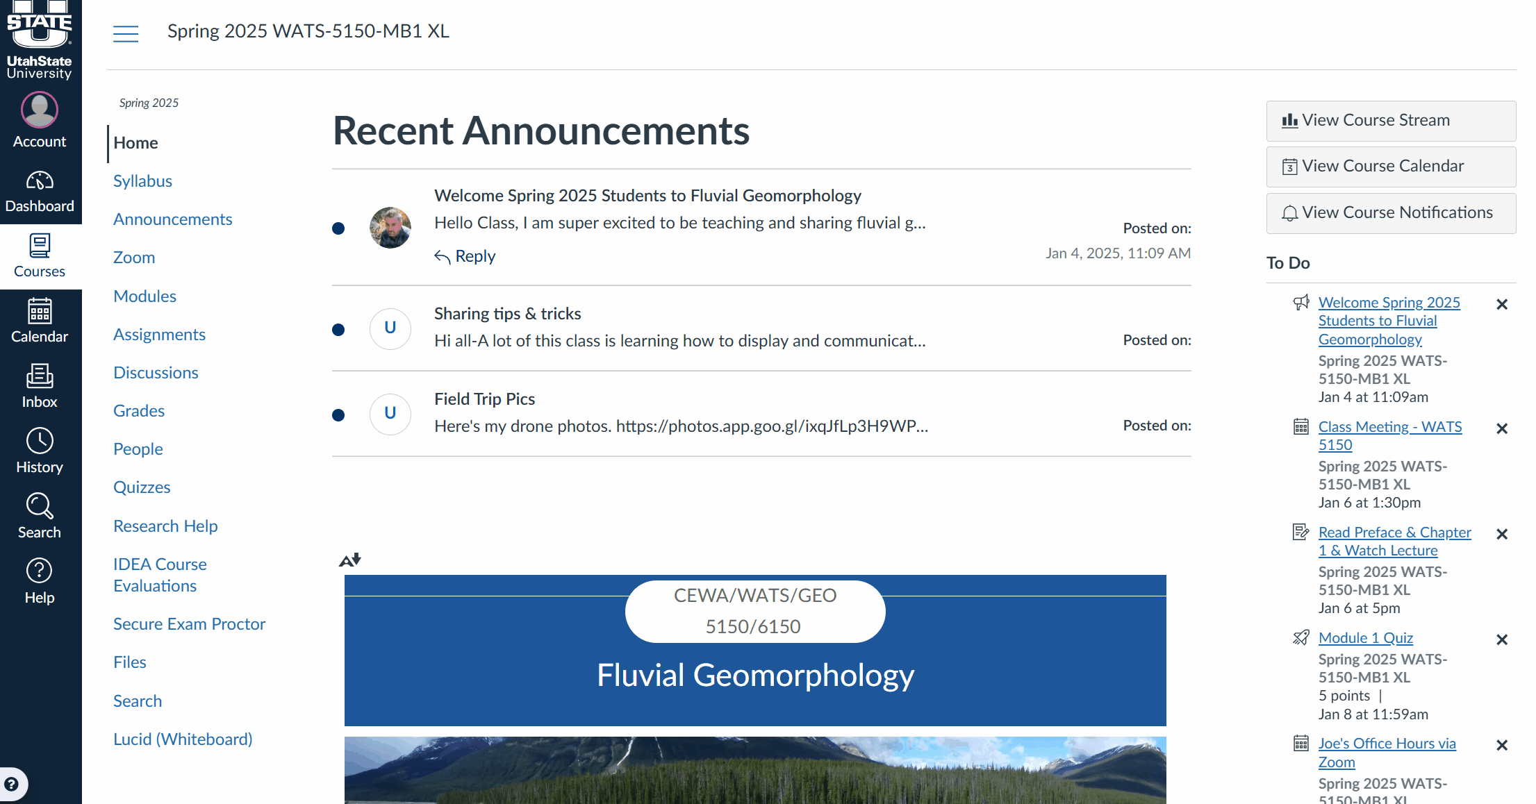Dismiss Module 1 Quiz to-do item
The width and height of the screenshot is (1536, 804).
pos(1502,639)
